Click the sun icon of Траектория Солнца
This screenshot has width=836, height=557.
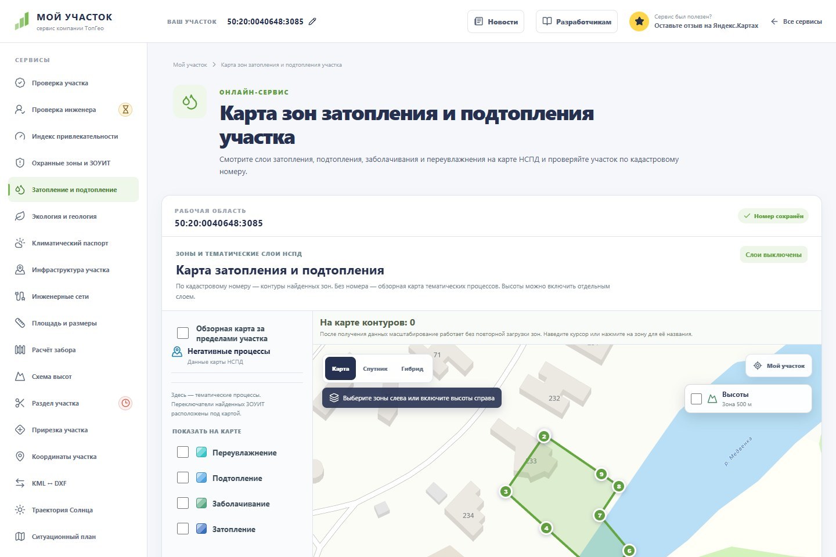(20, 510)
